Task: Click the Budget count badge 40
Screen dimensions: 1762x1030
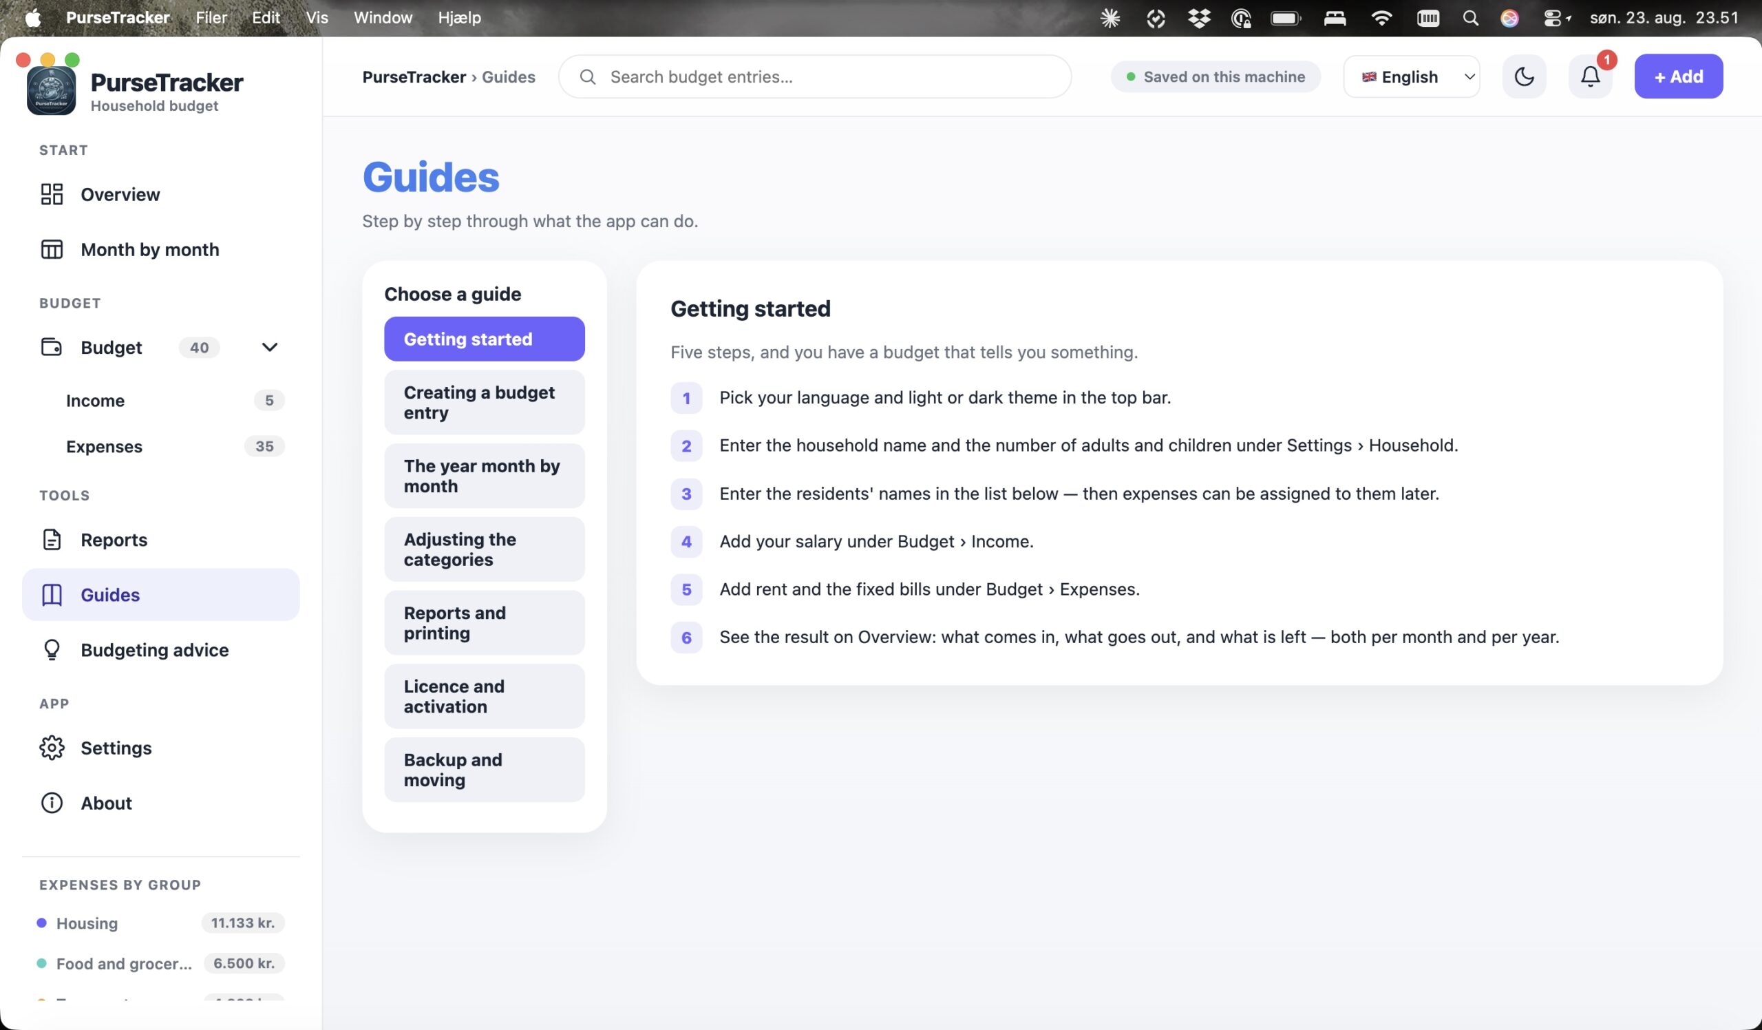Action: pyautogui.click(x=200, y=347)
